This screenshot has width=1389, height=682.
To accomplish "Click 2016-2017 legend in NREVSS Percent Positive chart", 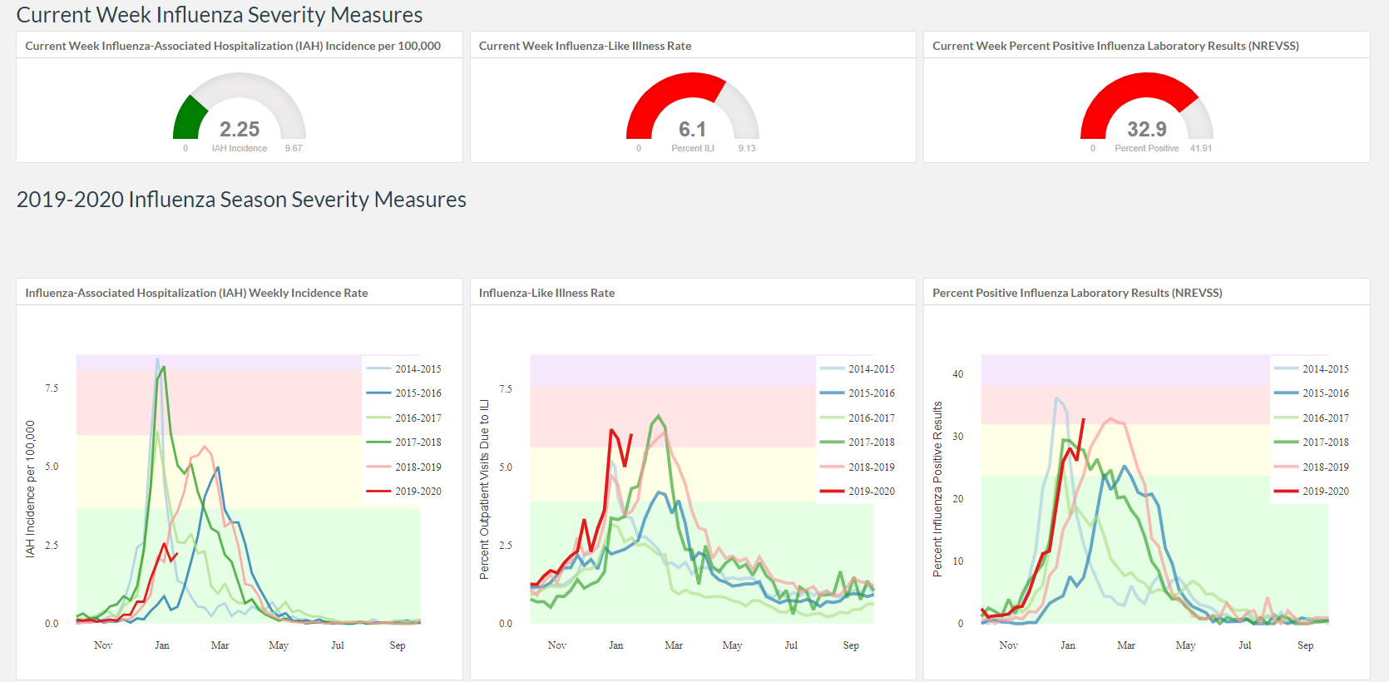I will click(x=1312, y=418).
